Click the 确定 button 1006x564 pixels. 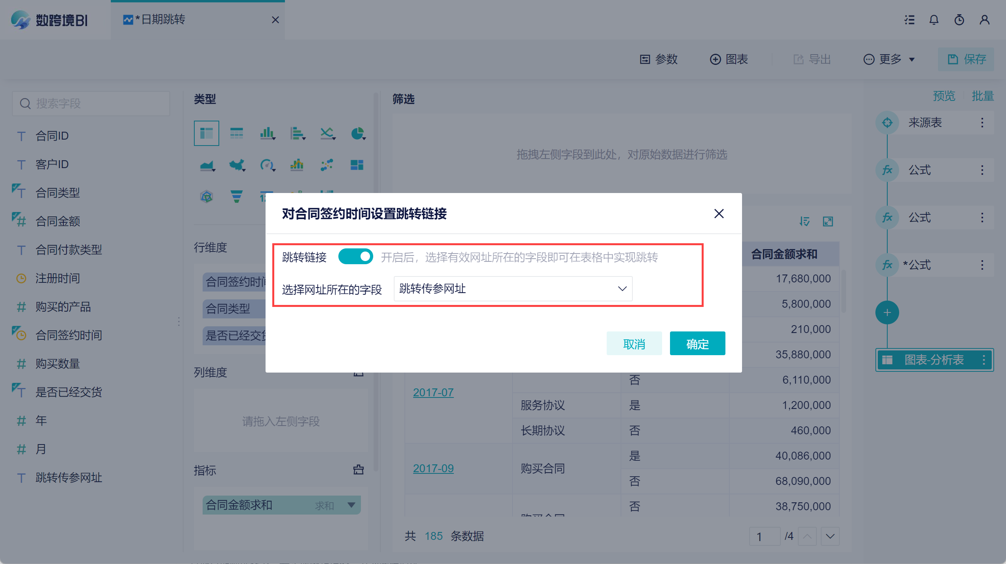pyautogui.click(x=697, y=344)
